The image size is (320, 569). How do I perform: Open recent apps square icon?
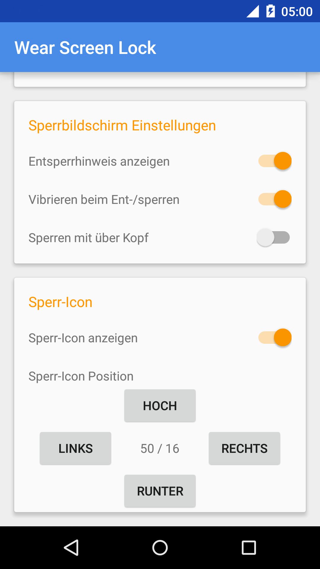coord(249,547)
